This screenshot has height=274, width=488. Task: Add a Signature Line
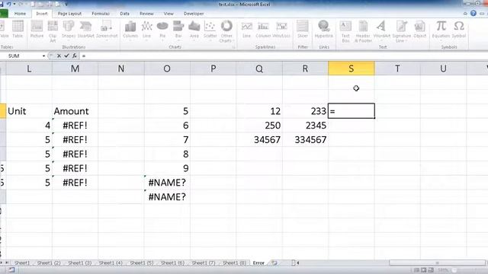[401, 31]
